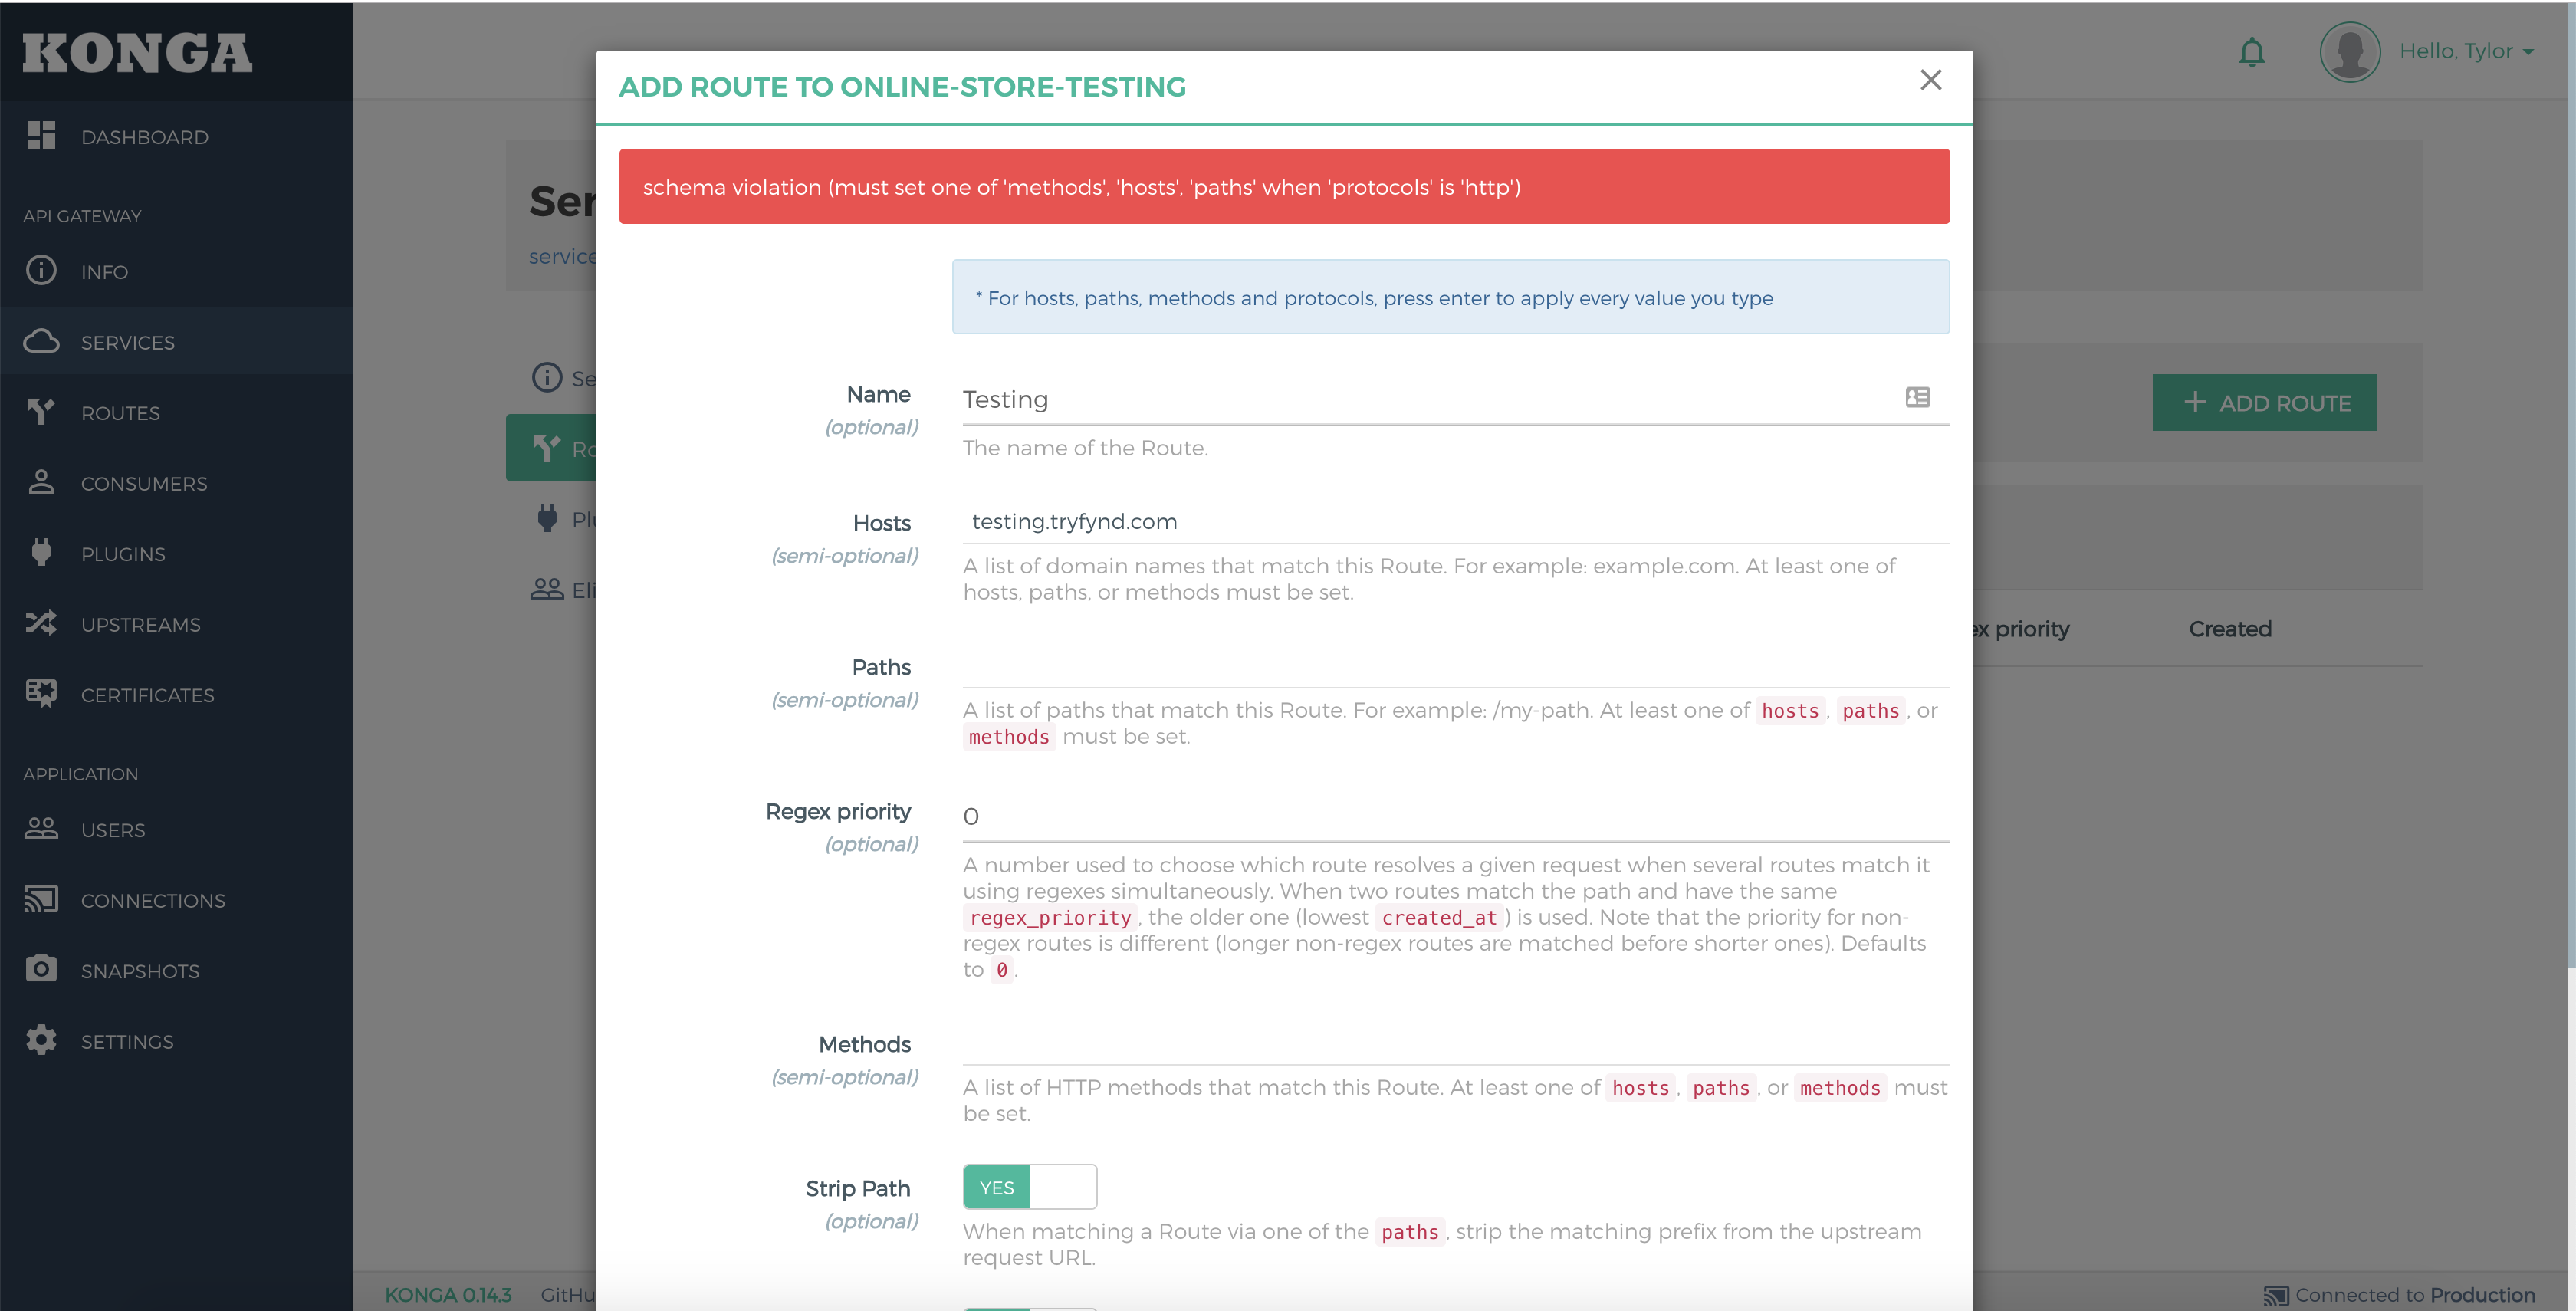Screen dimensions: 2576x1311
Task: Click the Plugins plug icon in sidebar
Action: [41, 552]
